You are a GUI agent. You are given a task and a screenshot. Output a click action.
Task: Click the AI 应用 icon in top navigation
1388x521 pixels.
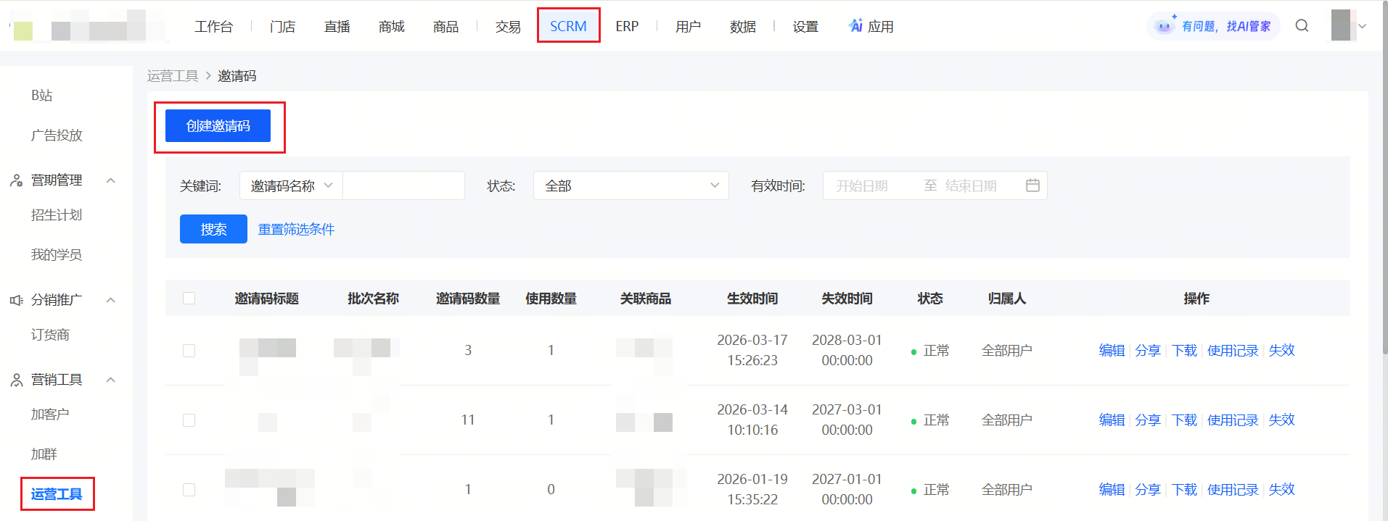click(856, 26)
